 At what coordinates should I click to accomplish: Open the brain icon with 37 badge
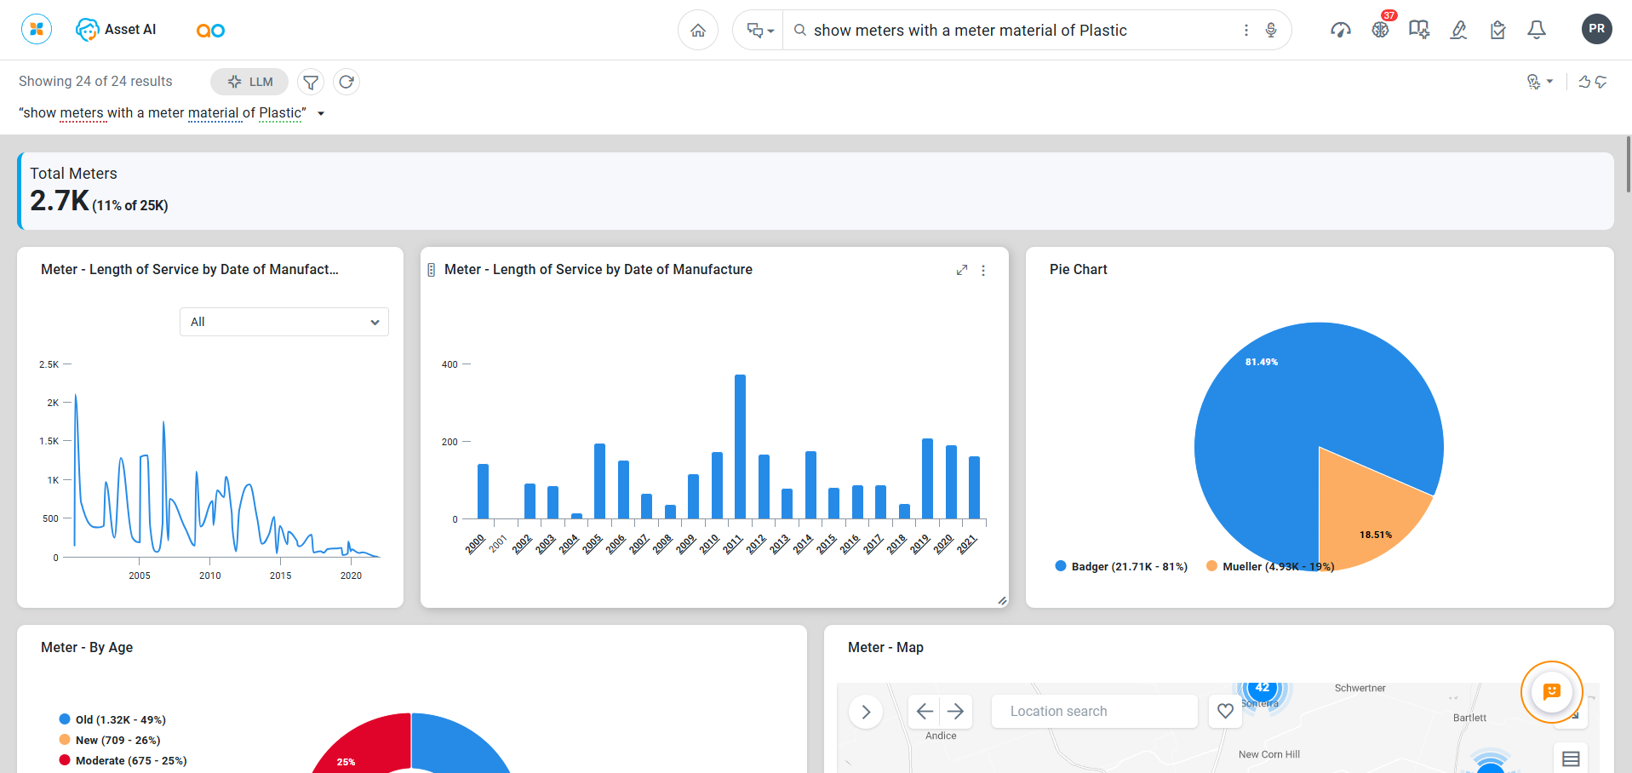[x=1380, y=30]
